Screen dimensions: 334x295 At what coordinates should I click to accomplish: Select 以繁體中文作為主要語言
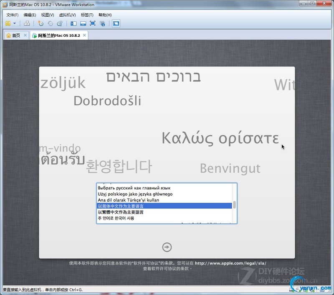coord(164,212)
